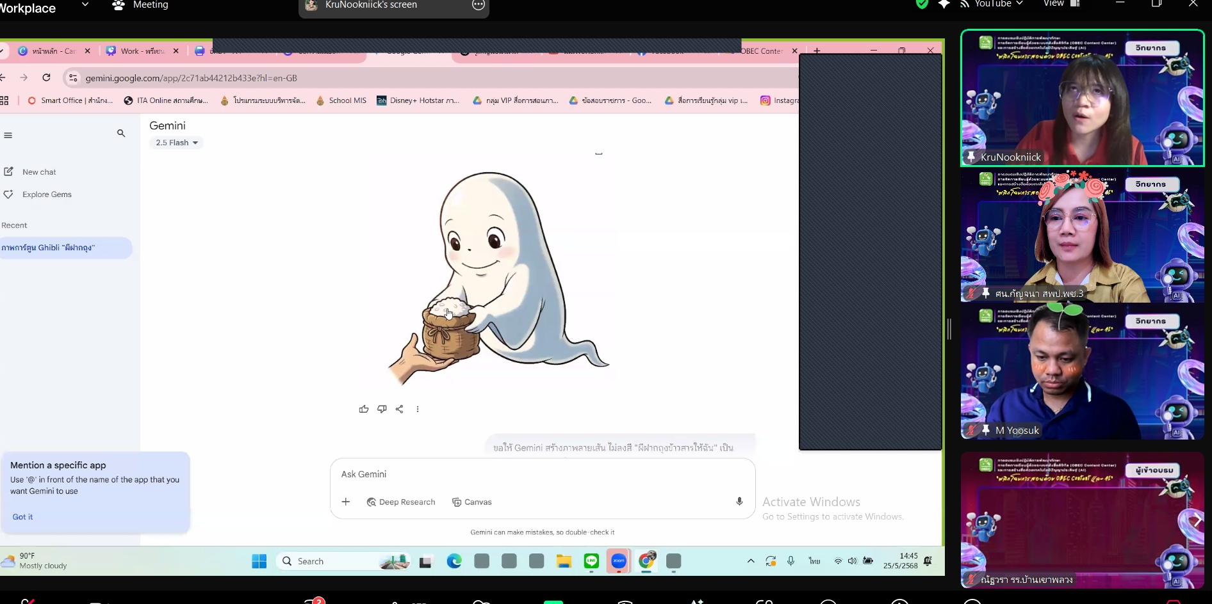Viewport: 1212px width, 604px height.
Task: Select ณัฐวรา รร.บ้านเขาพลวง video tile
Action: (x=1082, y=520)
